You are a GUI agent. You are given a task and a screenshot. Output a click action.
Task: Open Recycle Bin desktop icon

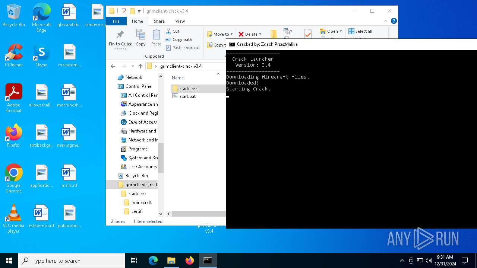coord(14,15)
